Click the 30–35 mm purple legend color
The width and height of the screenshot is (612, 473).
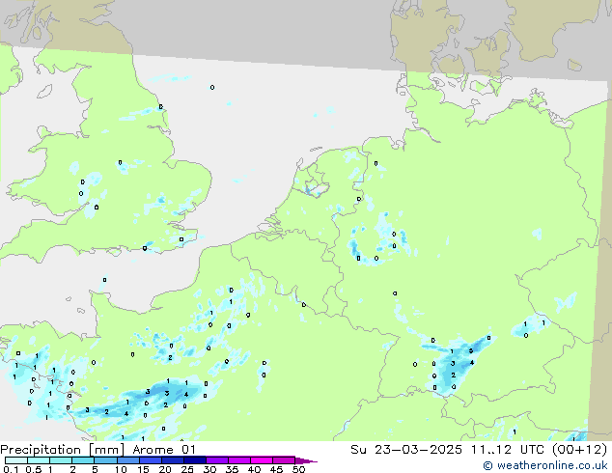[217, 460]
